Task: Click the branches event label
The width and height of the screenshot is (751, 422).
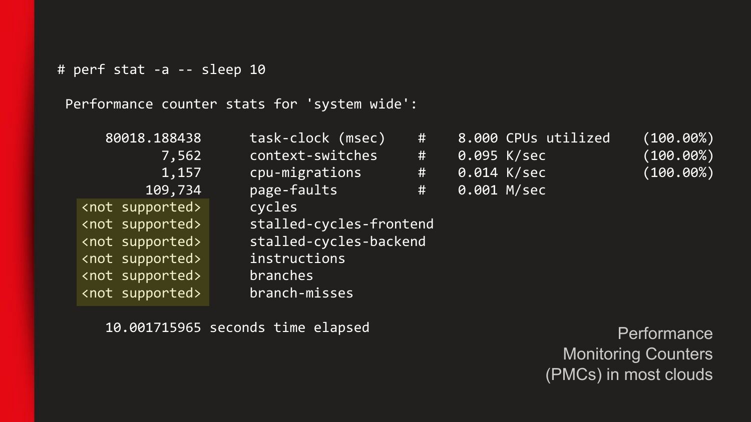Action: point(281,275)
